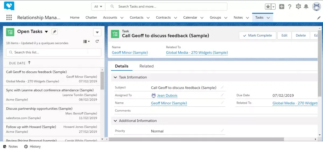Image resolution: width=323 pixels, height=150 pixels.
Task: Click the Jean Dubois avatar icon
Action: point(153,95)
